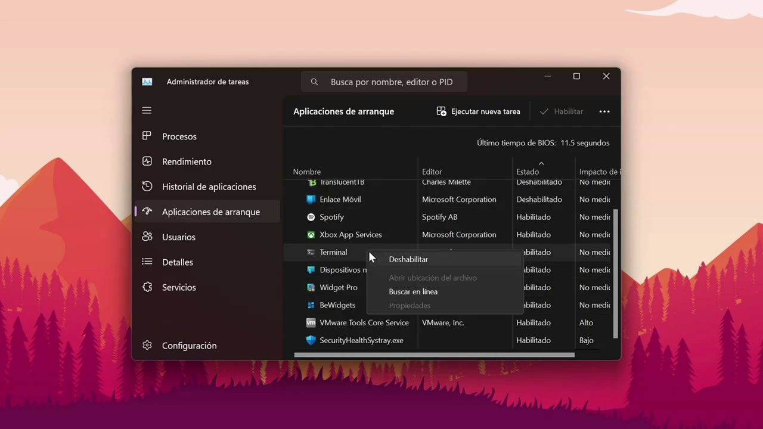Click the search box field
This screenshot has height=429, width=763.
[x=384, y=82]
